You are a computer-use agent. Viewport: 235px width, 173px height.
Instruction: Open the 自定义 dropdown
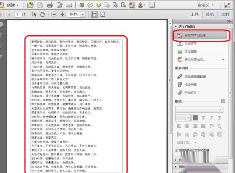pos(205,5)
